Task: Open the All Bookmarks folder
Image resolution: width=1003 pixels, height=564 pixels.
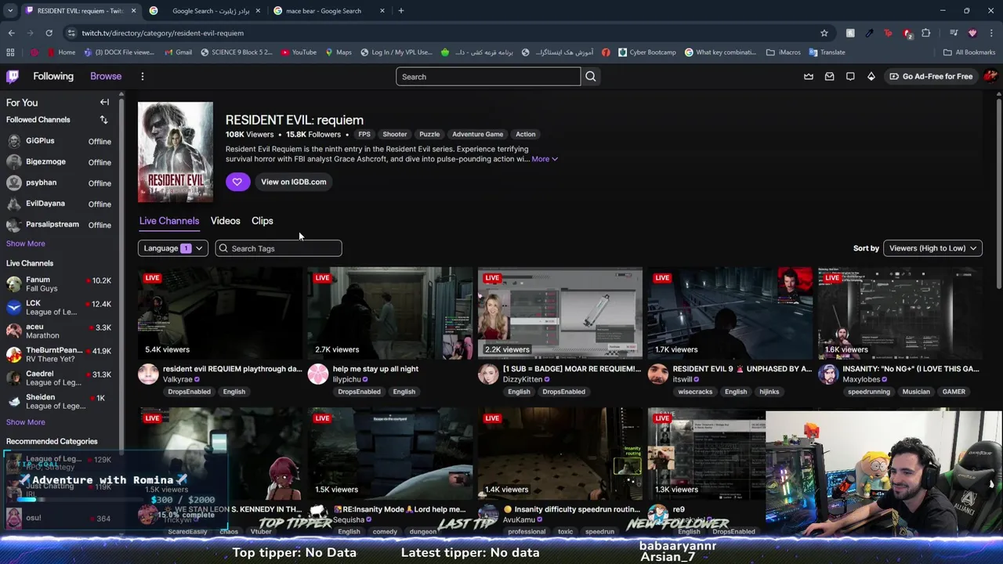Action: [x=969, y=52]
